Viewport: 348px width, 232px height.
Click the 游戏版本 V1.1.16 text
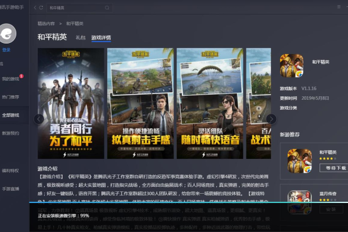point(298,88)
